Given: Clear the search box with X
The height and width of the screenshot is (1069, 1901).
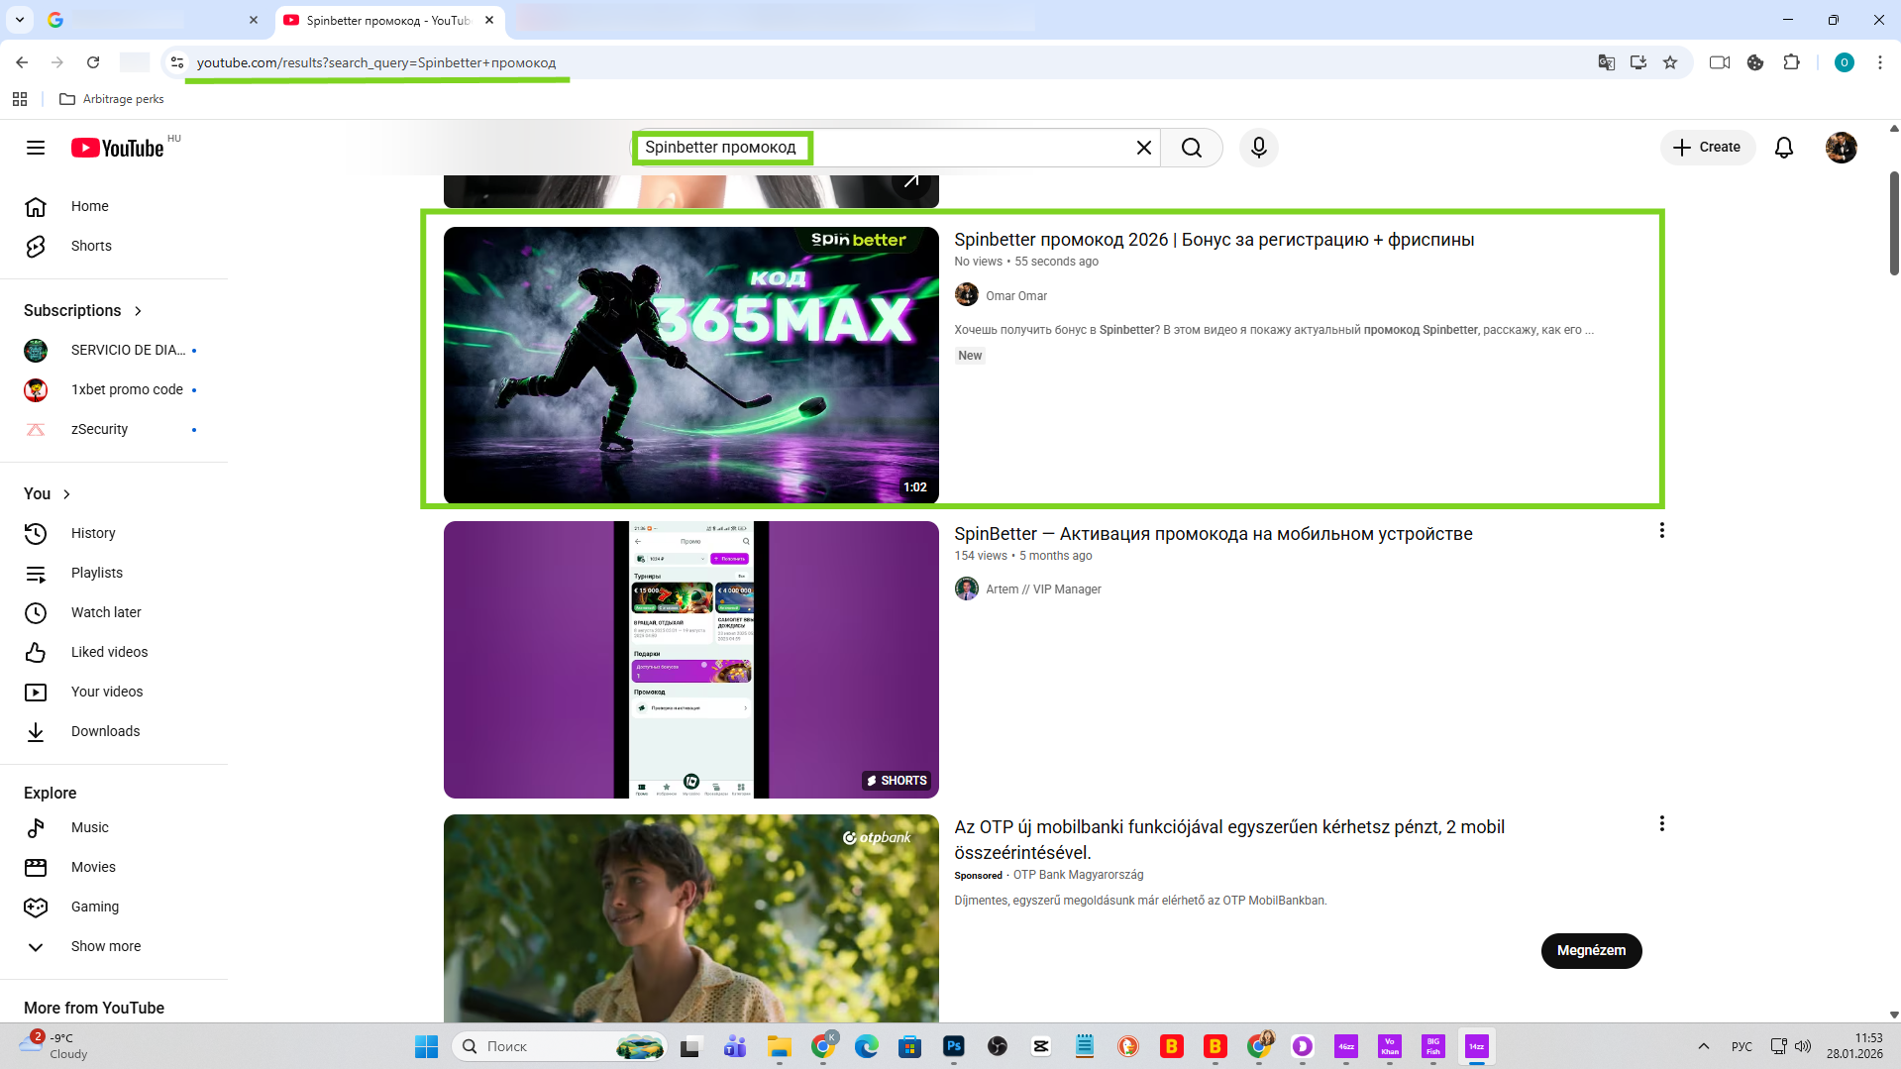Looking at the screenshot, I should click(x=1143, y=148).
